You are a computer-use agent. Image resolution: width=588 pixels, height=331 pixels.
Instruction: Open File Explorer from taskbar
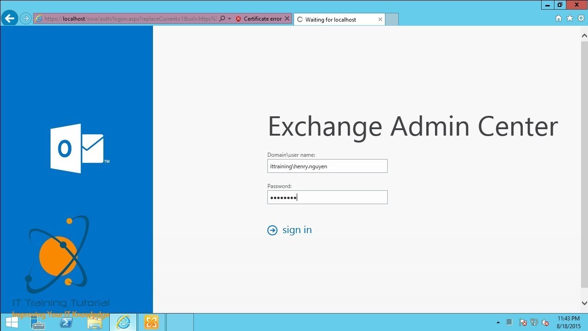tap(95, 322)
